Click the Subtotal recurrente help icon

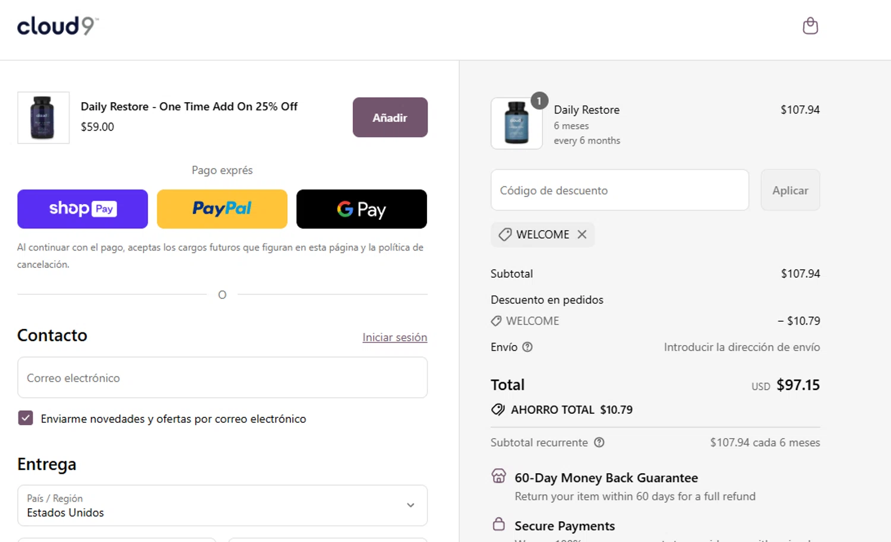(599, 442)
